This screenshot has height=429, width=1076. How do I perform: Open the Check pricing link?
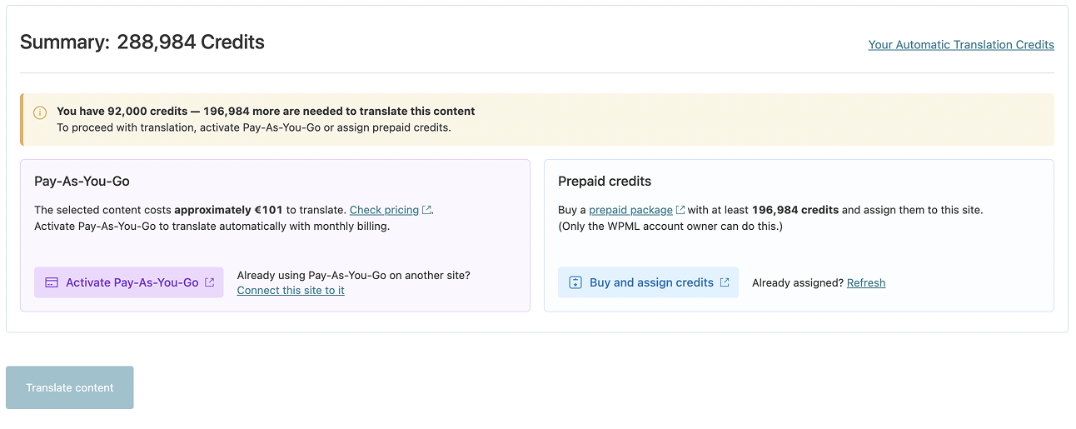pyautogui.click(x=384, y=210)
